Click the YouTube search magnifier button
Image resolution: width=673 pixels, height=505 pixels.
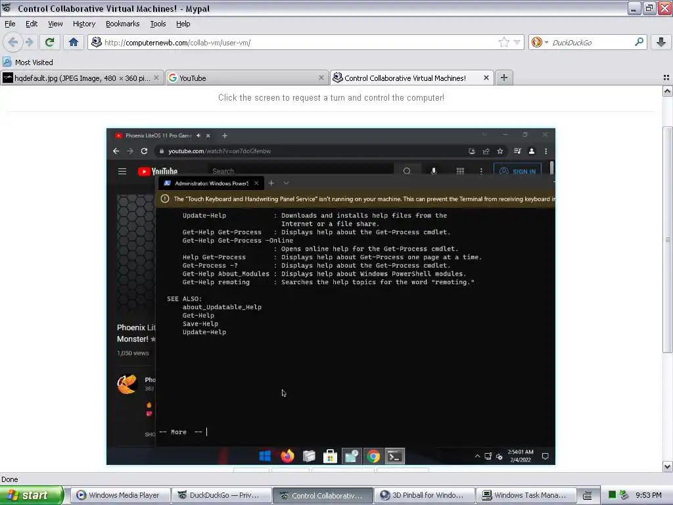coord(406,171)
